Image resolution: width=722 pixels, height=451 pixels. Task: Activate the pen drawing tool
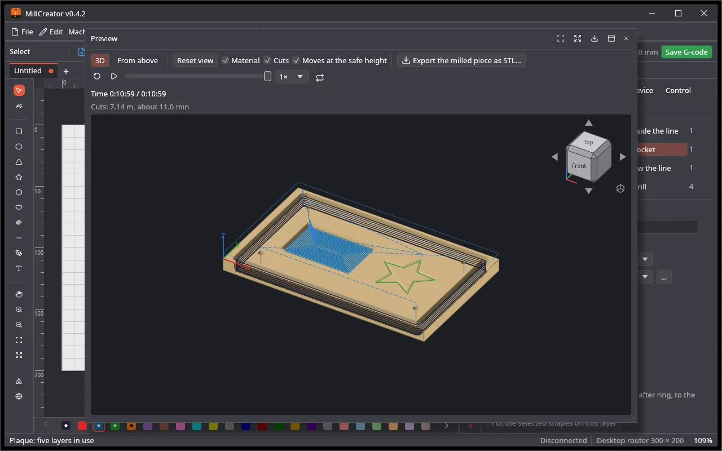[x=19, y=253]
